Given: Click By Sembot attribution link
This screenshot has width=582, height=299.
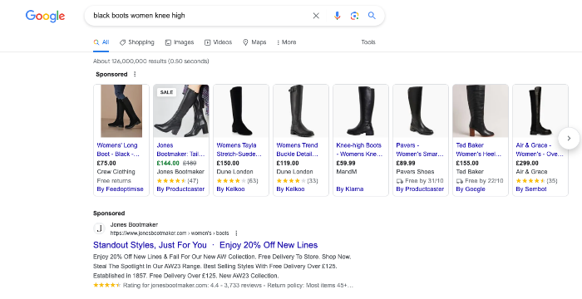Looking at the screenshot, I should point(531,189).
